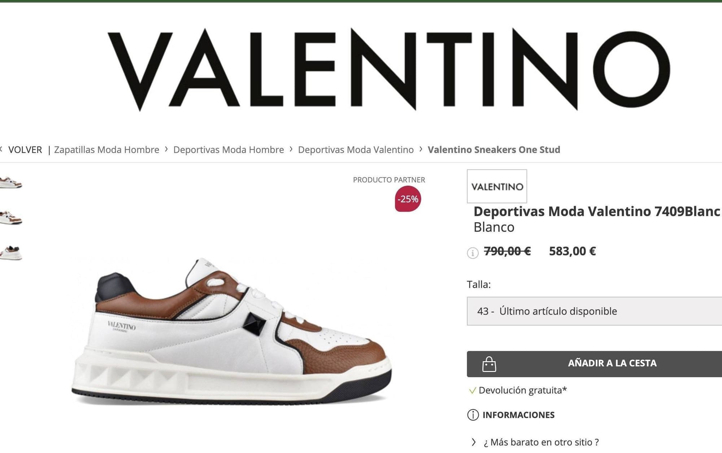722x453 pixels.
Task: Select the third sneaker thumbnail
Action: 11,252
